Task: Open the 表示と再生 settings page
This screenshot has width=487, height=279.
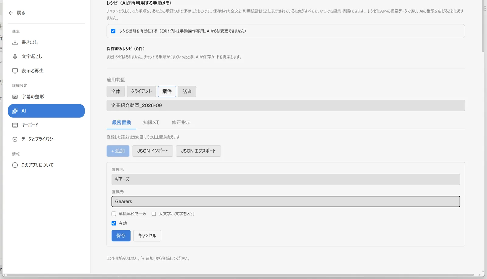Action: click(x=46, y=71)
